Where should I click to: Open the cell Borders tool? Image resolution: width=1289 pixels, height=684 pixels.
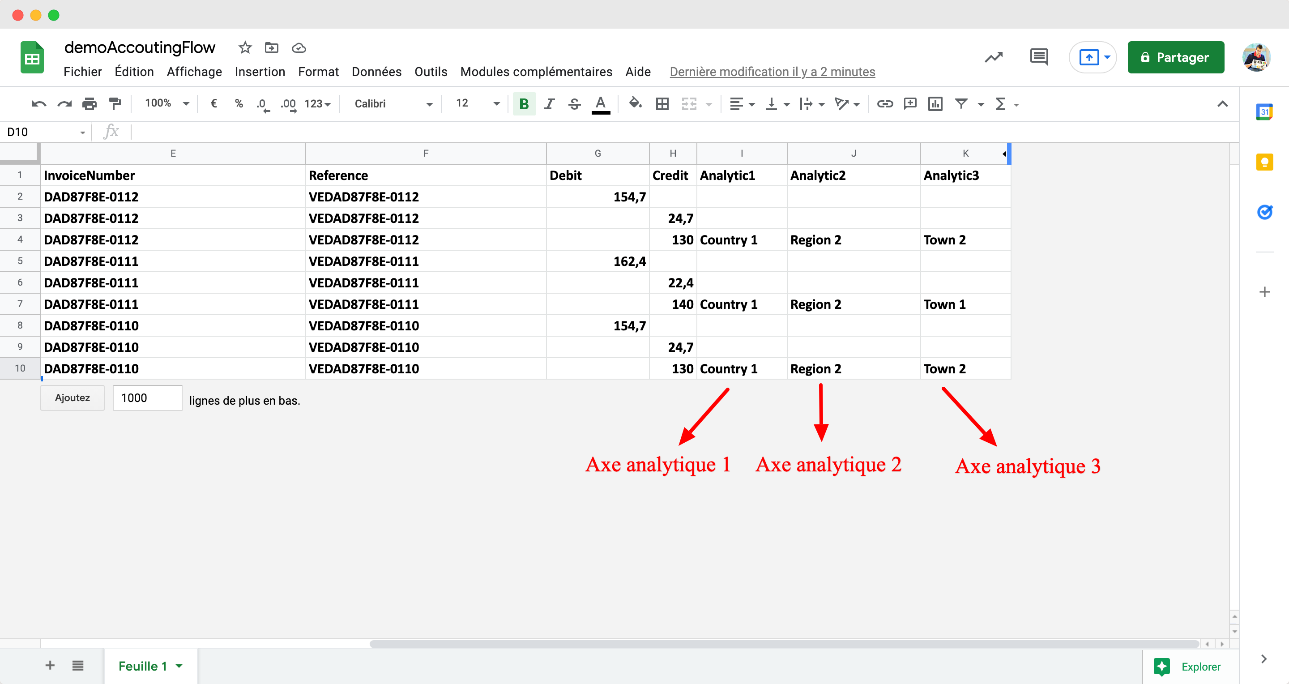(662, 104)
